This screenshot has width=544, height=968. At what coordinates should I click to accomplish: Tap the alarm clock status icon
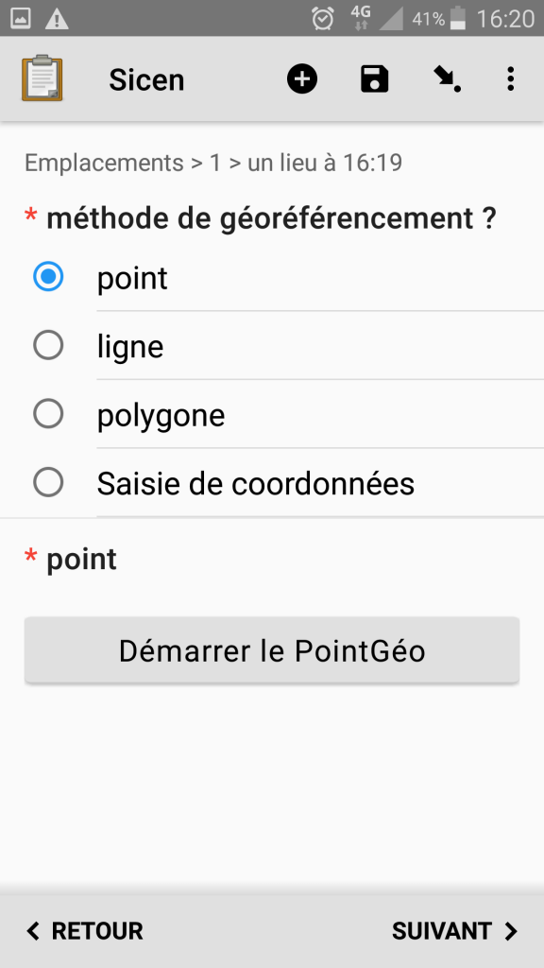[323, 19]
